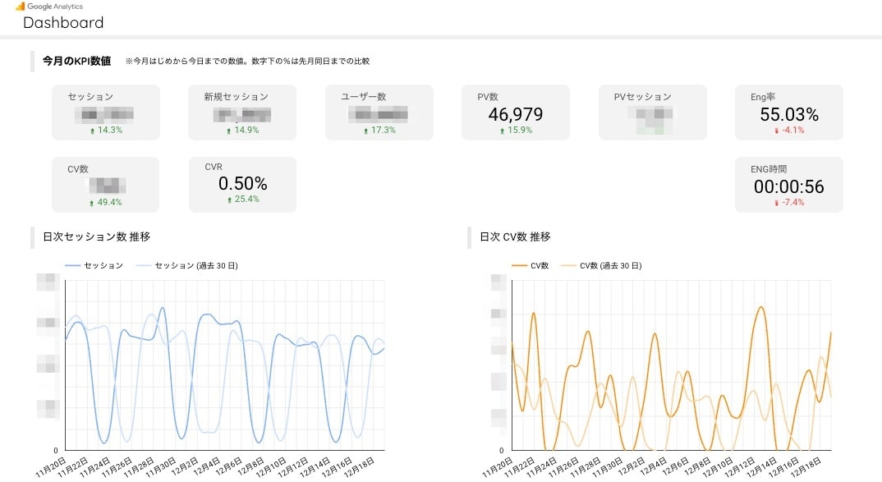Click the green up arrow under セッション
Viewport: 882px width, 482px height.
[x=92, y=131]
